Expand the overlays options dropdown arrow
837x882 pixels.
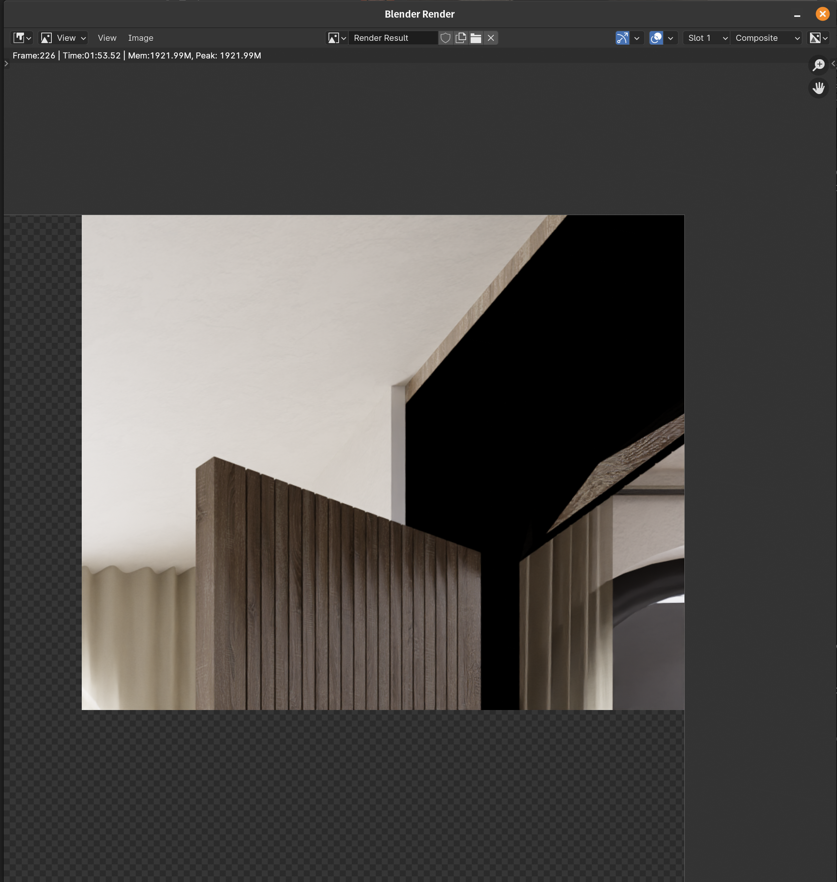pyautogui.click(x=670, y=38)
